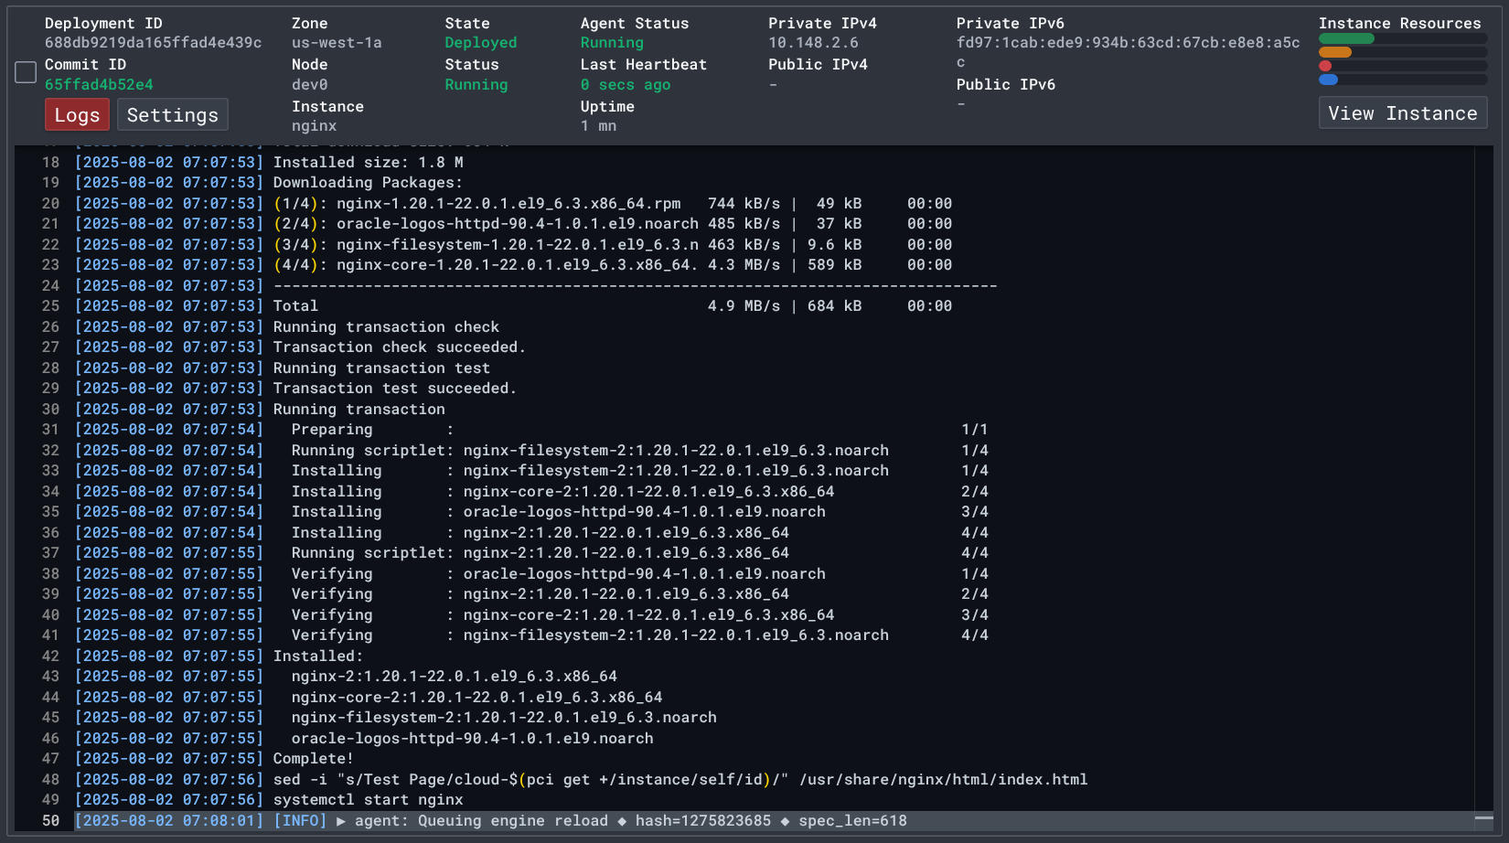
Task: Click line number 50 in gutter
Action: point(50,821)
